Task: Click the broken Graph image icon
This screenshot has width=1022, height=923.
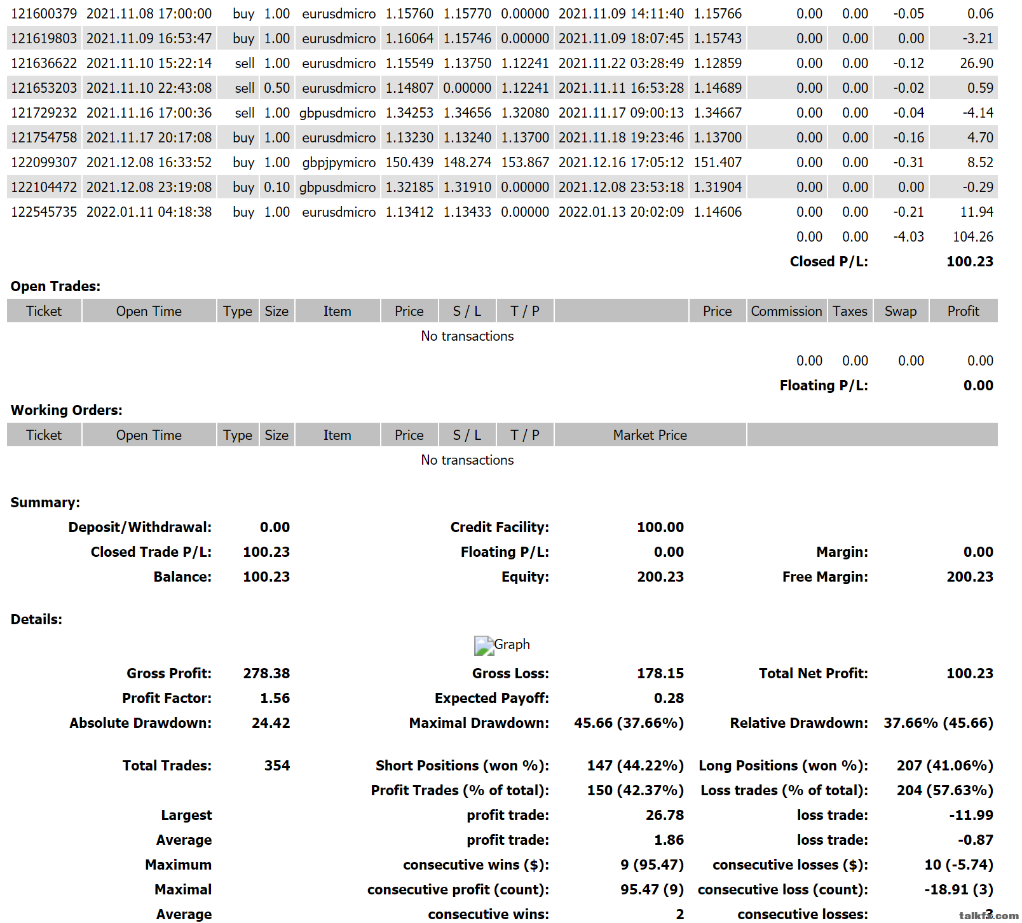Action: (x=484, y=645)
